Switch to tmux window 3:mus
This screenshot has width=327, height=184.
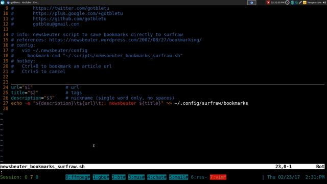136,177
